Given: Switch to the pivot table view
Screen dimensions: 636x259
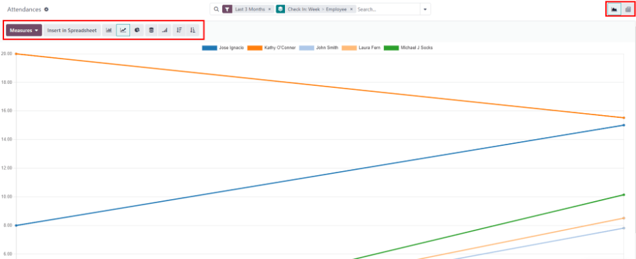Looking at the screenshot, I should (x=628, y=10).
